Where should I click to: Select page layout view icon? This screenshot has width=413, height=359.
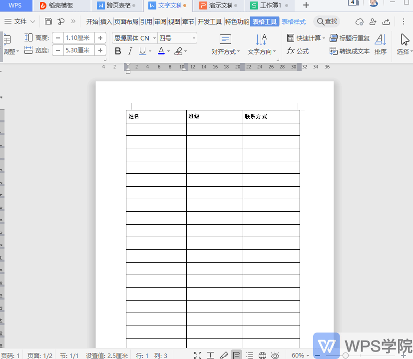click(x=237, y=356)
